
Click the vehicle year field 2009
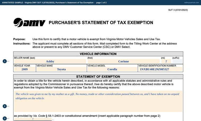[25, 69]
